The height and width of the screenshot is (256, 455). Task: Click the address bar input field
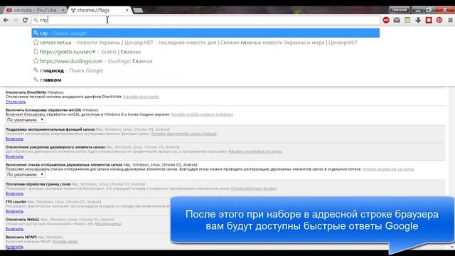(x=205, y=20)
